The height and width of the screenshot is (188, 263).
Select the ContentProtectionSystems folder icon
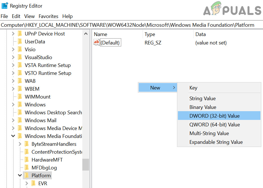point(27,151)
